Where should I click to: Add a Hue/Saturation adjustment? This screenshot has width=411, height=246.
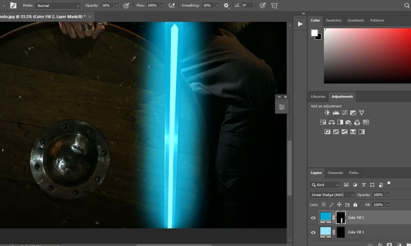coord(323,122)
